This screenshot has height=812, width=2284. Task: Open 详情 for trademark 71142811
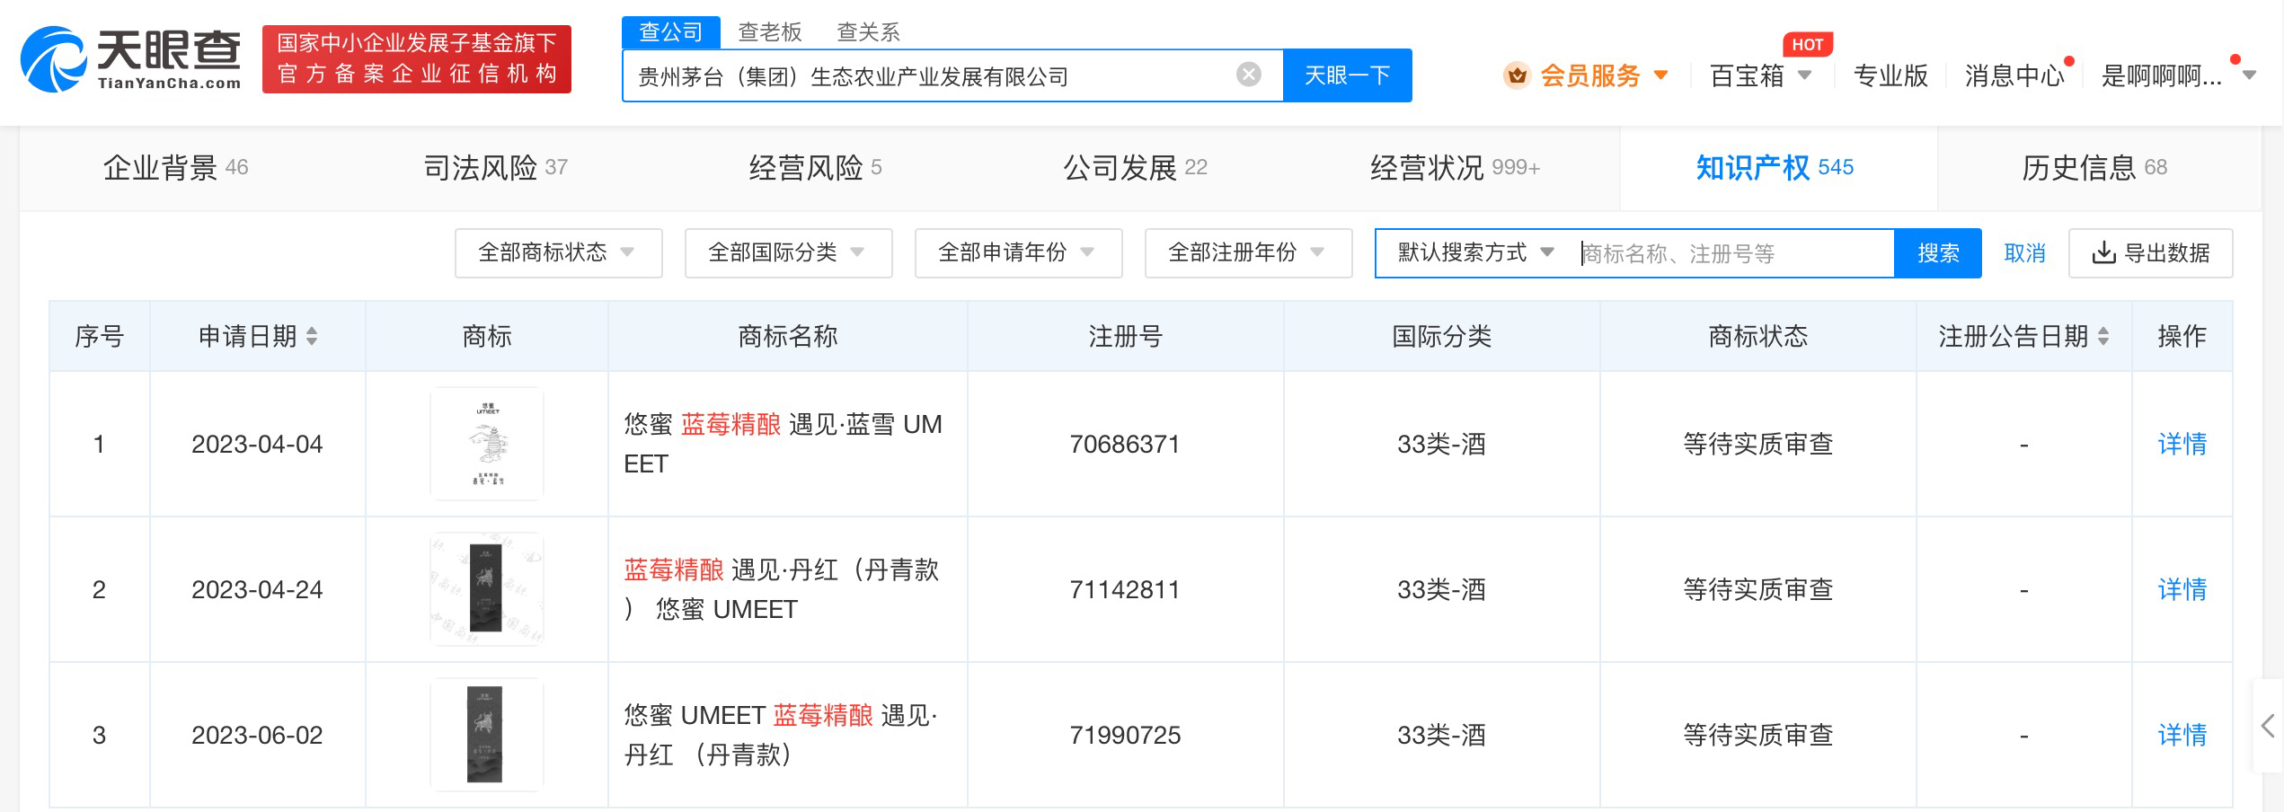2182,589
